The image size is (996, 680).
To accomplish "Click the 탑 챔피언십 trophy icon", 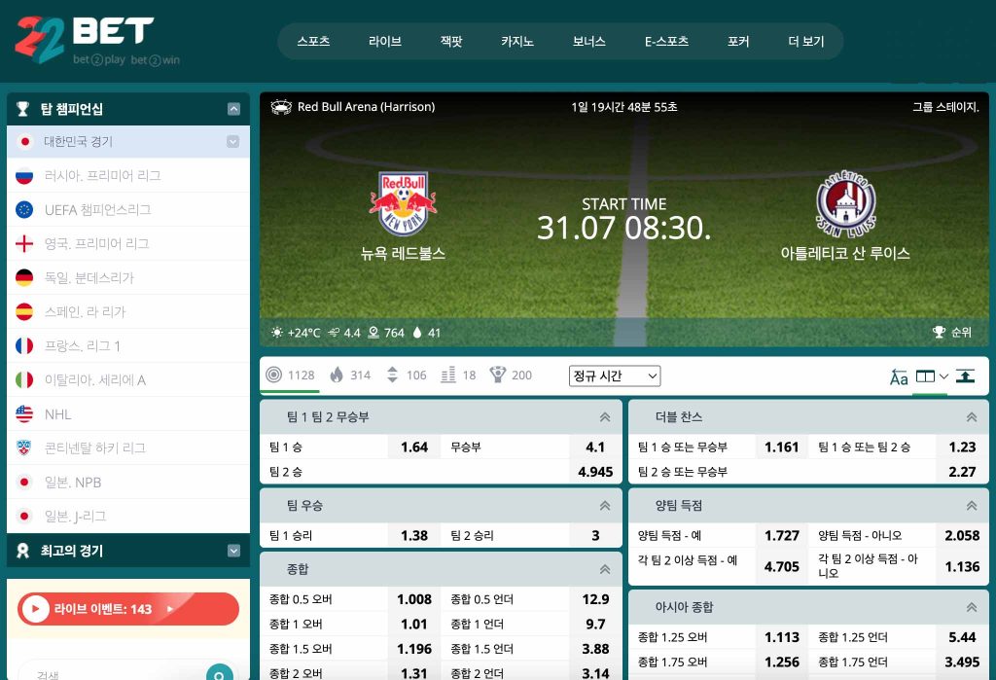I will [23, 109].
